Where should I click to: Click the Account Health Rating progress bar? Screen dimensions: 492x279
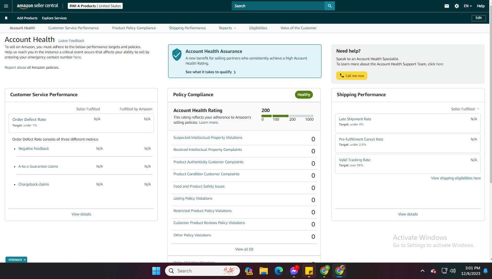click(x=287, y=116)
